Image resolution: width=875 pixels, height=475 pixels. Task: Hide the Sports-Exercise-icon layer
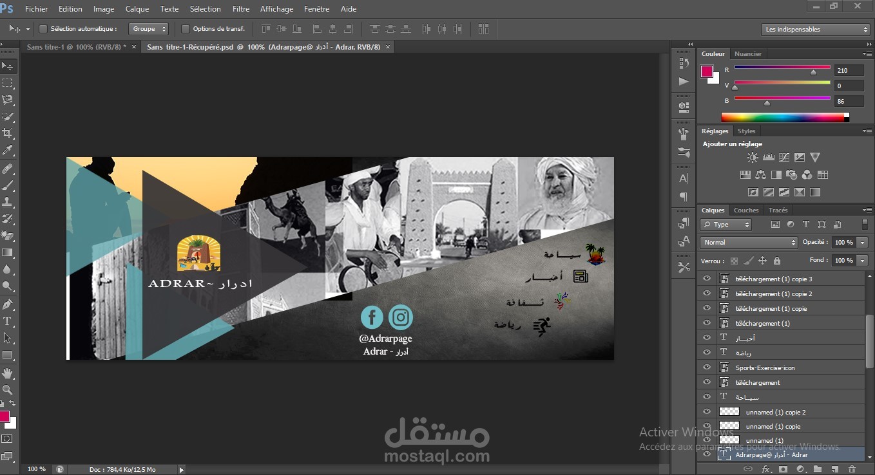tap(707, 368)
